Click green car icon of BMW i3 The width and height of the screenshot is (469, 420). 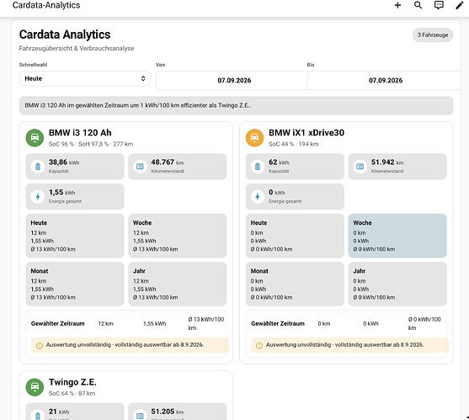pos(35,137)
